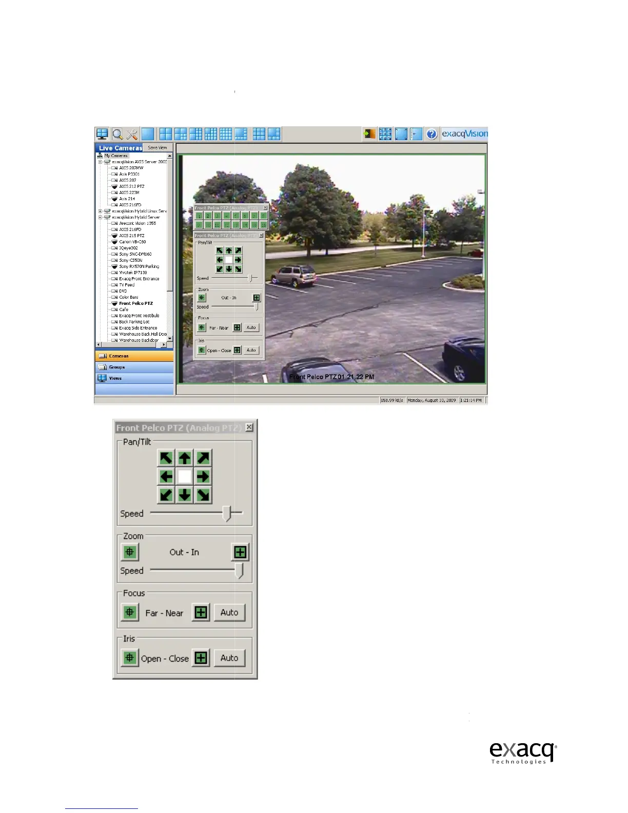Screen dimensions: 628x813
Task: Open the Groups navigation tab
Action: (134, 367)
